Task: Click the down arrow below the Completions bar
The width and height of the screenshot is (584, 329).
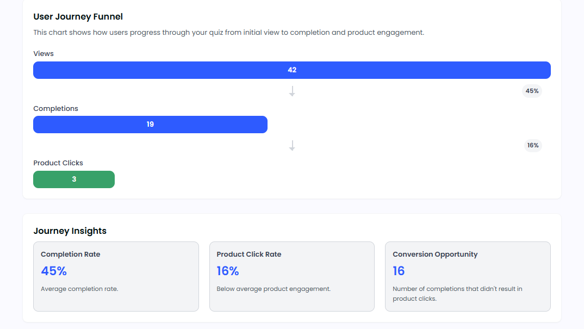Action: coord(292,146)
